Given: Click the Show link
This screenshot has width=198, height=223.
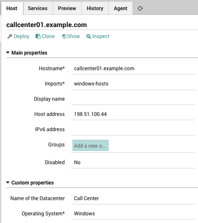Looking at the screenshot, I should pos(73,36).
